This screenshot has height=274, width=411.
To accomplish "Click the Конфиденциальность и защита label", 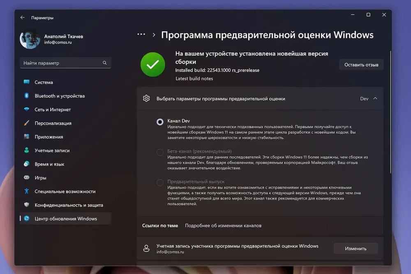I will 69,205.
